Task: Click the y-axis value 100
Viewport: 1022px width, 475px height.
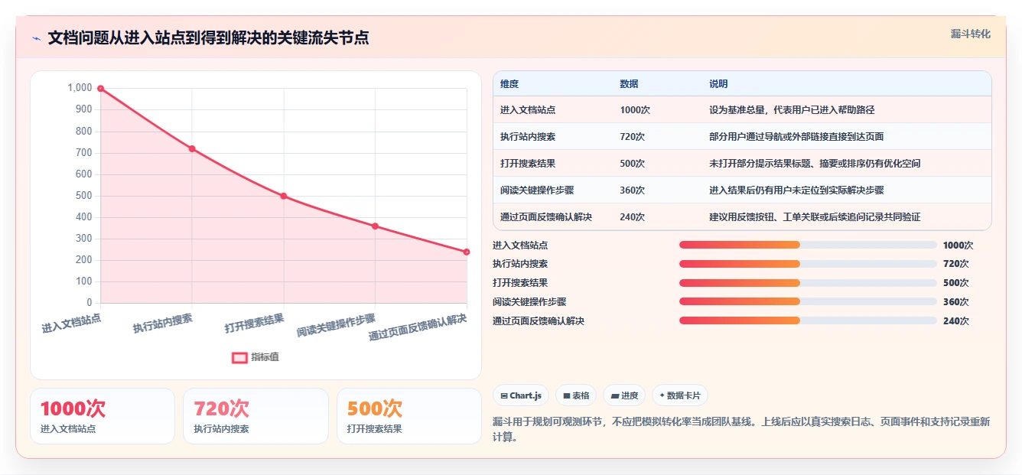Action: pos(84,282)
